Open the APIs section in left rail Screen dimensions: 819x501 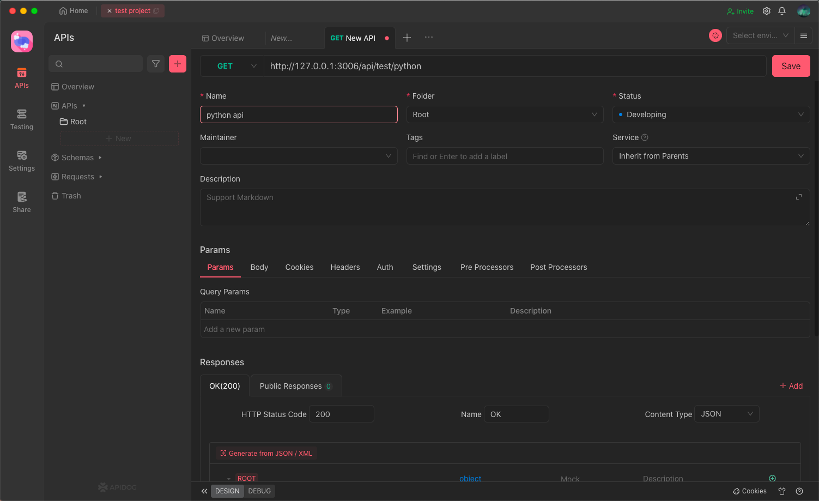coord(22,78)
